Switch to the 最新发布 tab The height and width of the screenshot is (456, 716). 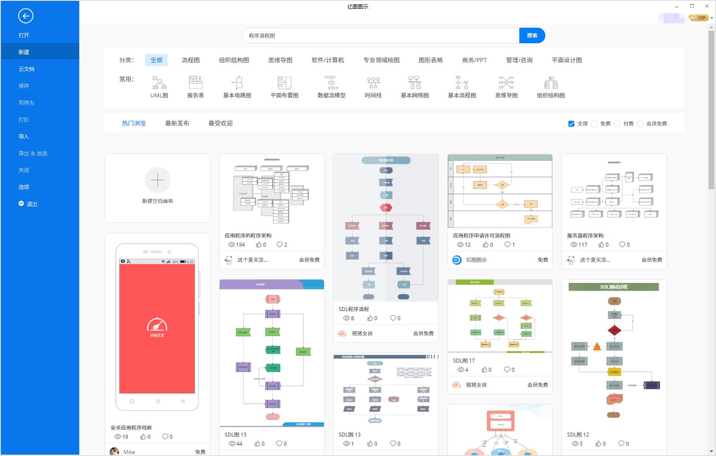tap(177, 123)
